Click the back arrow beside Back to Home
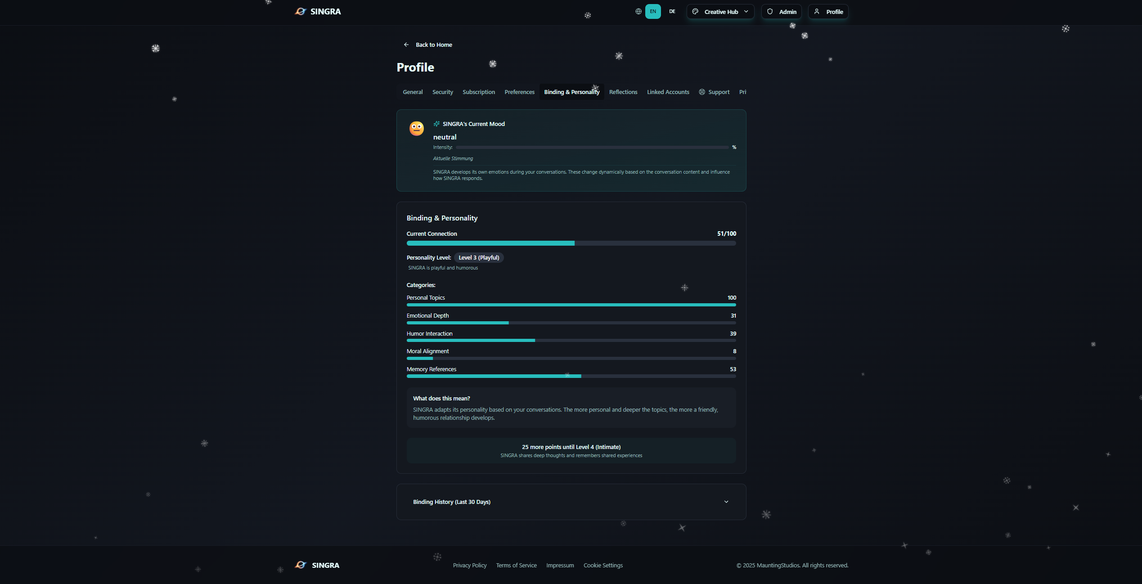Image resolution: width=1142 pixels, height=584 pixels. tap(406, 45)
